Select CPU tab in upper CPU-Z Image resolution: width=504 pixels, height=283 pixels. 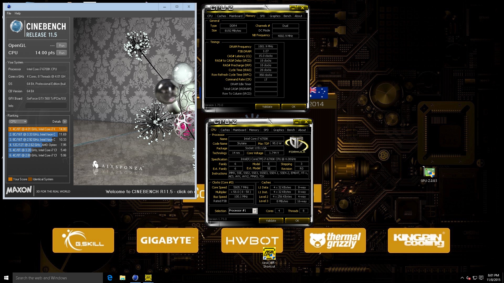point(210,16)
